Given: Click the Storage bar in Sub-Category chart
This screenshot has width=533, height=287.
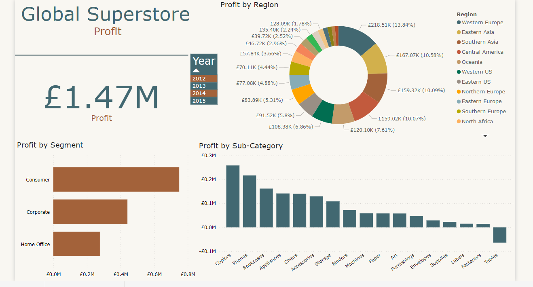Looking at the screenshot, I should coord(333,214).
